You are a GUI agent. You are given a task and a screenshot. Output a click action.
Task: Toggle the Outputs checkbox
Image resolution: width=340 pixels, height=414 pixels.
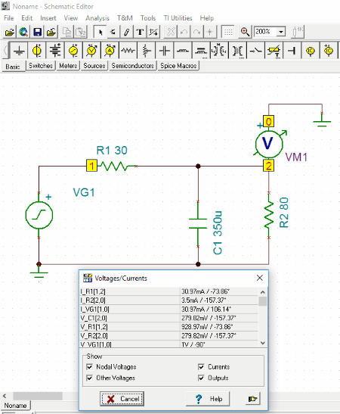(201, 378)
